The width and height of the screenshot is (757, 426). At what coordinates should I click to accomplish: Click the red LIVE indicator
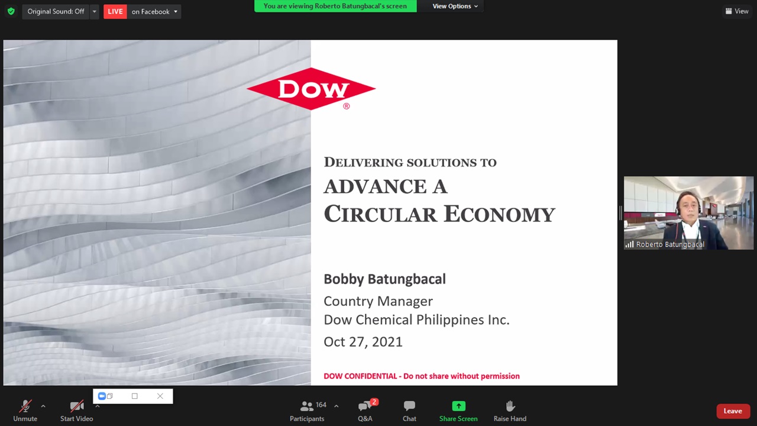(115, 11)
